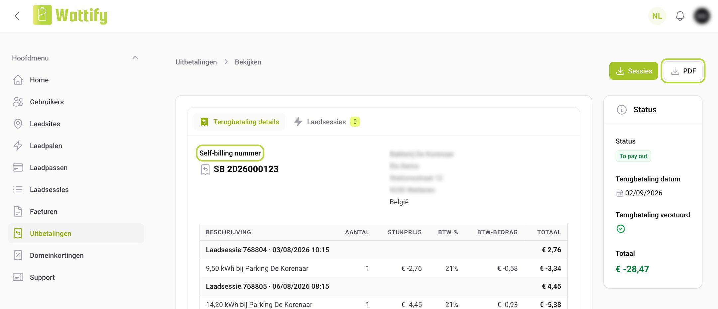Download the PDF file

coord(683,71)
